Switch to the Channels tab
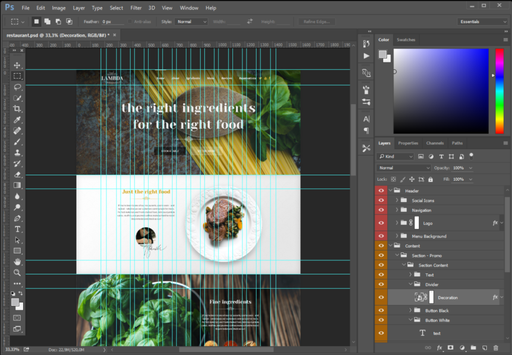Image resolution: width=512 pixels, height=355 pixels. 434,143
